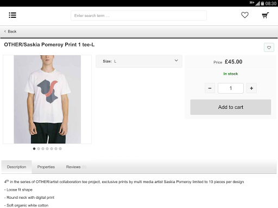Screen dimensions: 278x208
Task: Tap the signal strength status icon
Action: click(x=257, y=3)
